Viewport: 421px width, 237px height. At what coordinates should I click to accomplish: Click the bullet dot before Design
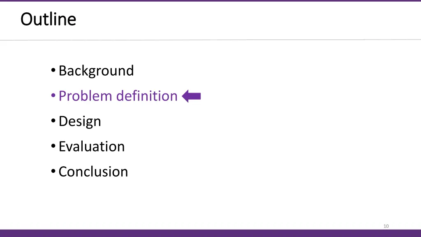click(x=53, y=121)
